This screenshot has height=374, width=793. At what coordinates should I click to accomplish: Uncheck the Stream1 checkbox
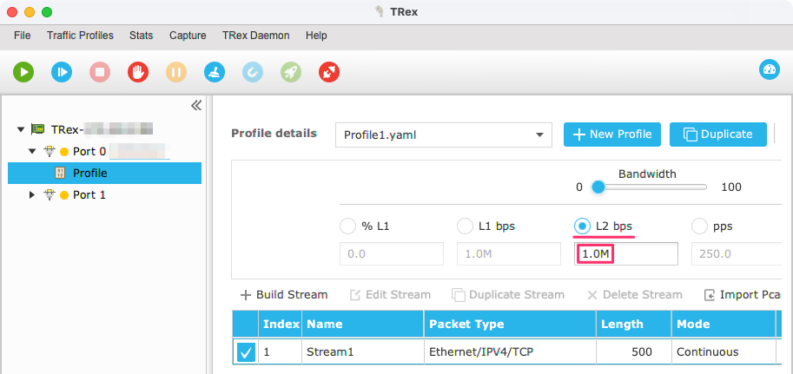(247, 351)
